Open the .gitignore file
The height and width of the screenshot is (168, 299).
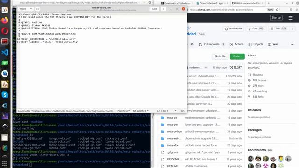172,152
